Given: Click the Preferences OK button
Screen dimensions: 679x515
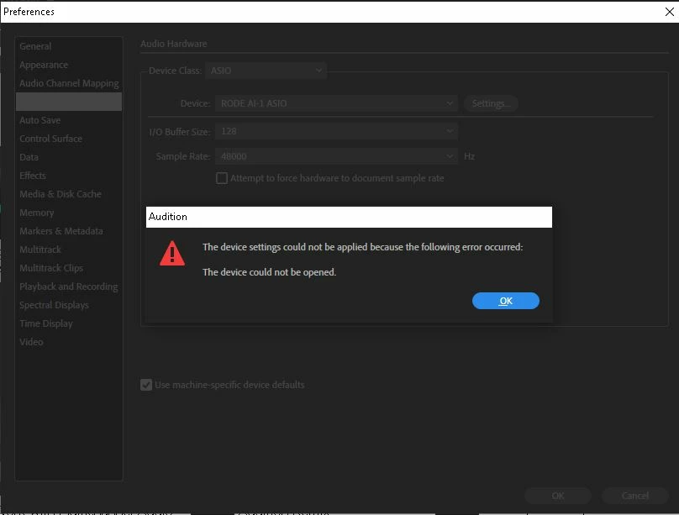Looking at the screenshot, I should [558, 496].
